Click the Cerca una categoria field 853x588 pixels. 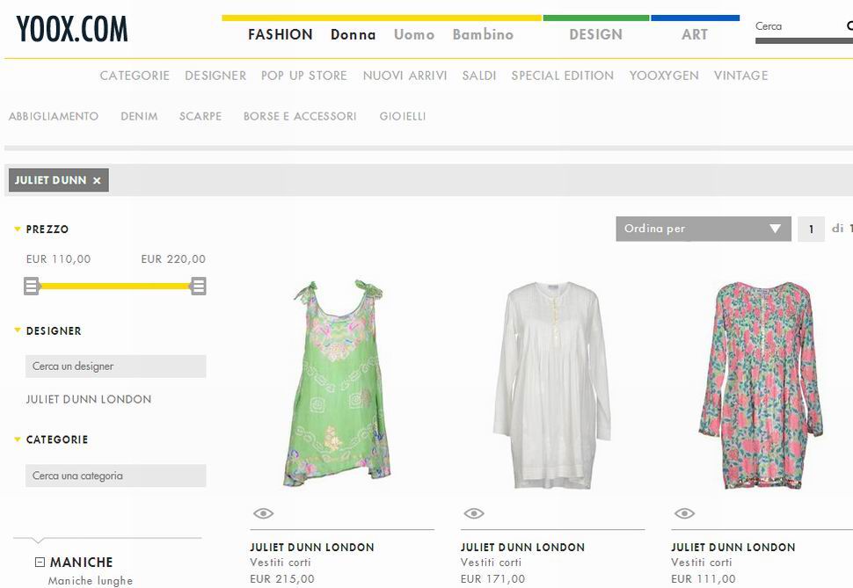[x=116, y=475]
